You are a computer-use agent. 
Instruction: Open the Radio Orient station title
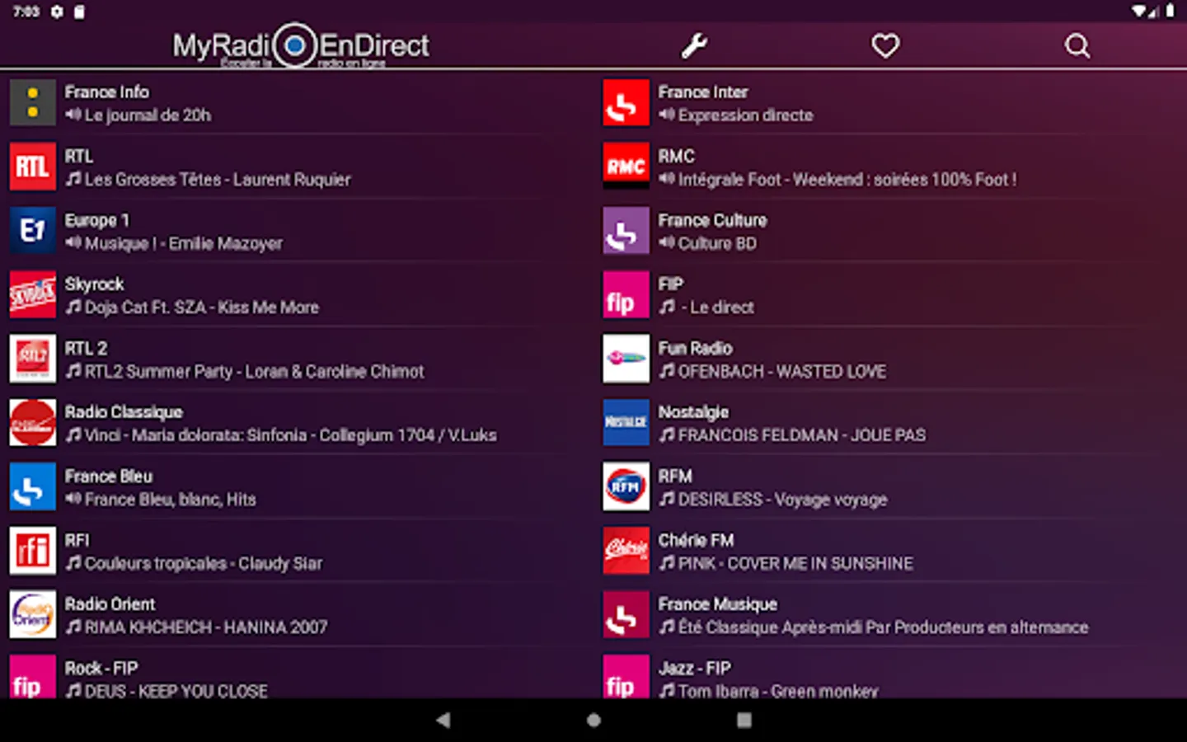110,604
